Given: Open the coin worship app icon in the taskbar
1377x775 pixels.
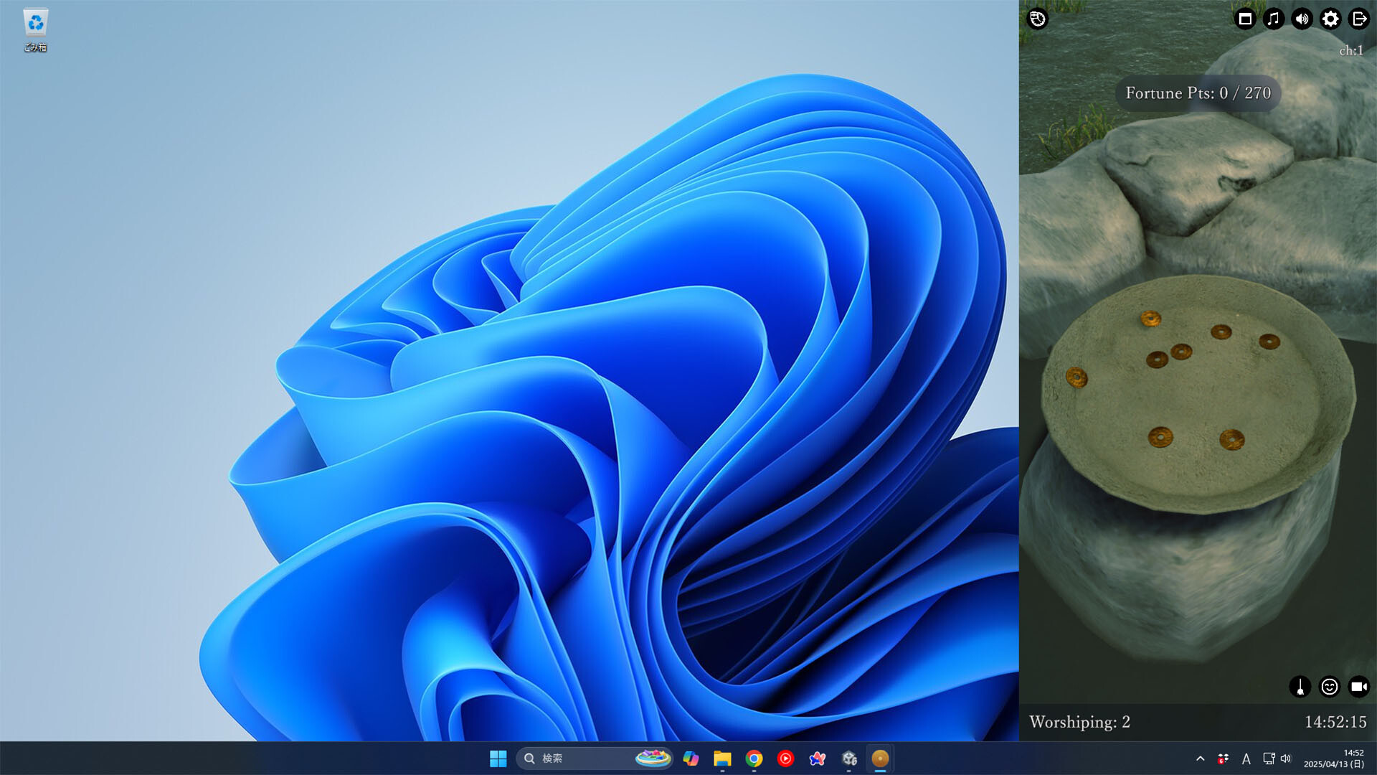Looking at the screenshot, I should 881,758.
